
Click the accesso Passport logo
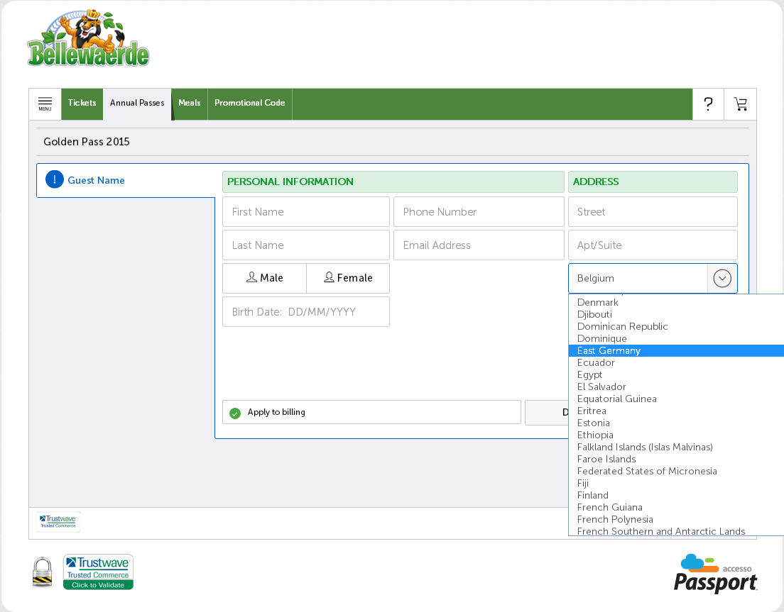[x=714, y=573]
